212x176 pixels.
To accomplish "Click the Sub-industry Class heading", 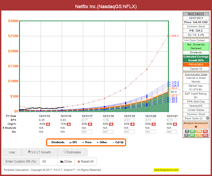I will tap(196, 74).
